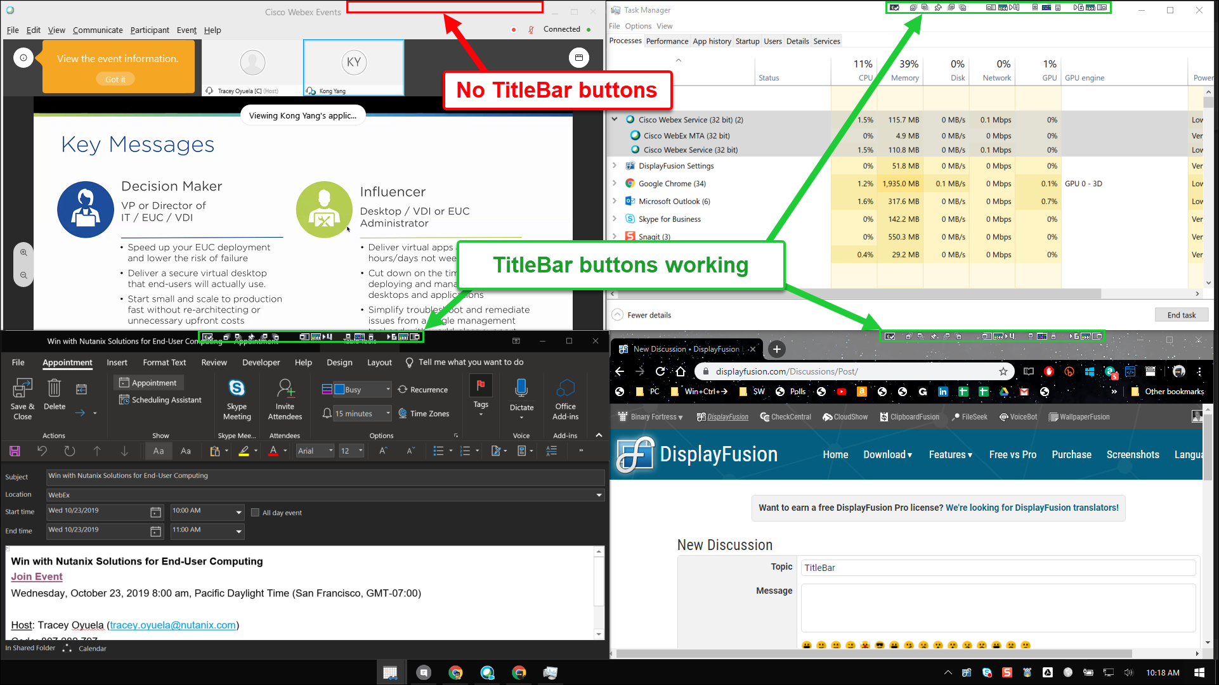Toggle the All day event checkbox
1219x685 pixels.
[x=255, y=513]
